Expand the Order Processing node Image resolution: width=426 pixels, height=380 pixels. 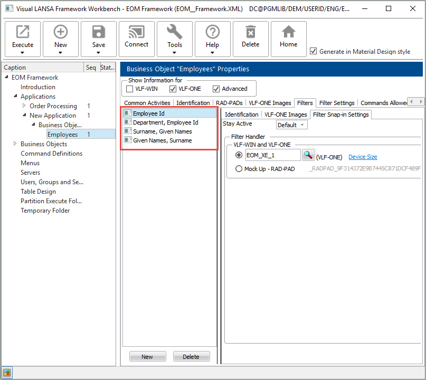click(x=24, y=106)
